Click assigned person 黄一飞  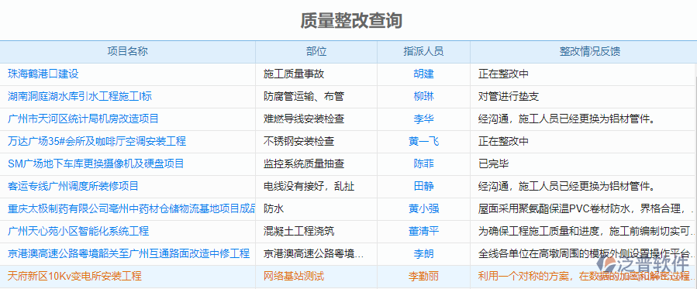click(x=423, y=141)
